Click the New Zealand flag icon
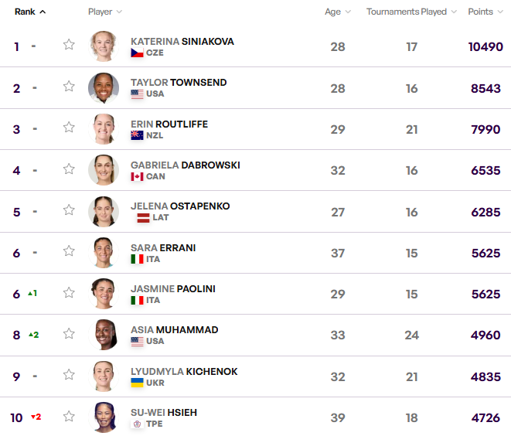Image resolution: width=511 pixels, height=436 pixels. coord(137,135)
